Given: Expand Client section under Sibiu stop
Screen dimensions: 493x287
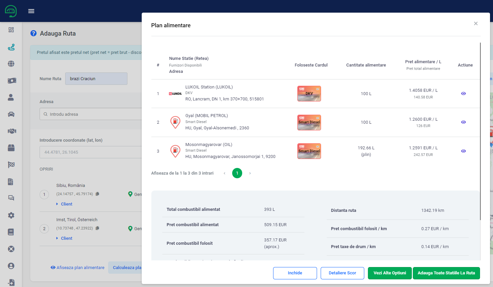Looking at the screenshot, I should coord(66,204).
